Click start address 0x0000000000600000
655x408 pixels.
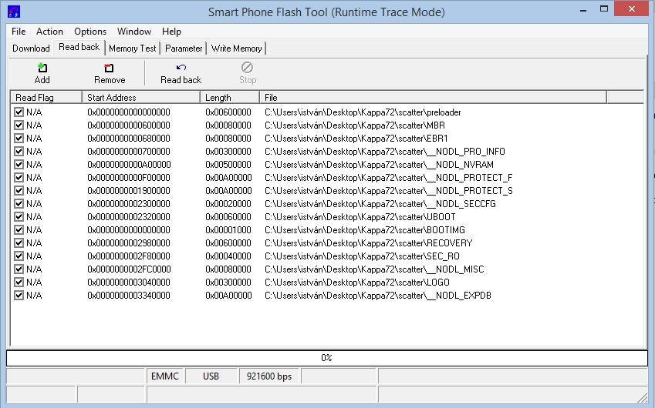coord(129,125)
